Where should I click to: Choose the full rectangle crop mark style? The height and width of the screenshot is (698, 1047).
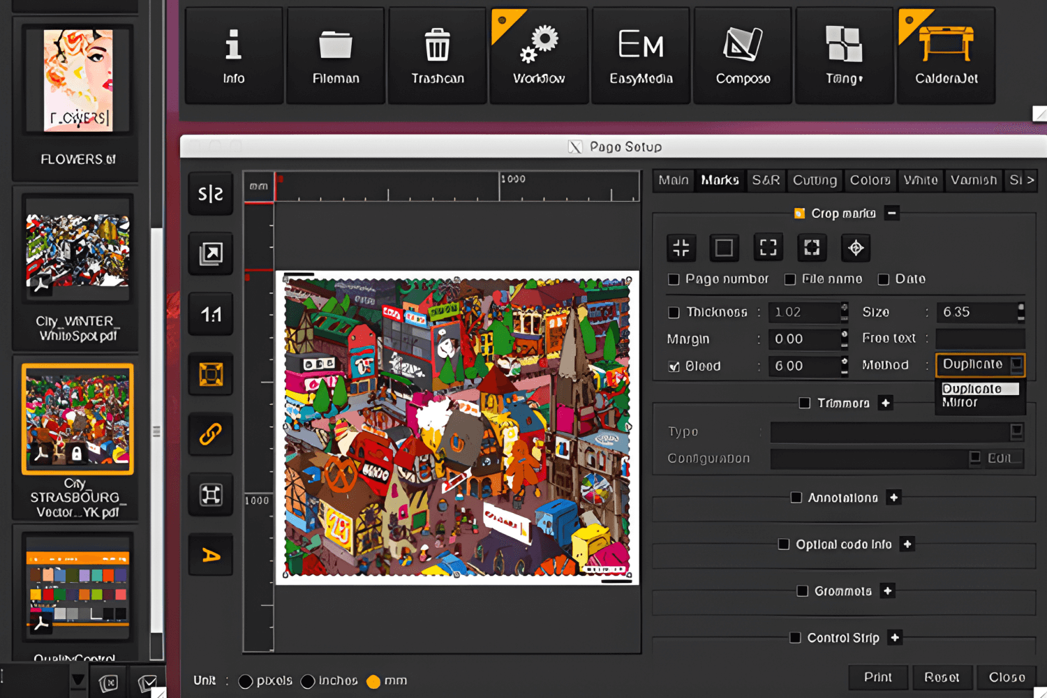pos(724,247)
